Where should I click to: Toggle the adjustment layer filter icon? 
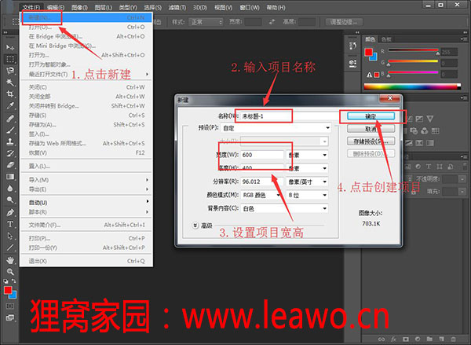(x=418, y=167)
